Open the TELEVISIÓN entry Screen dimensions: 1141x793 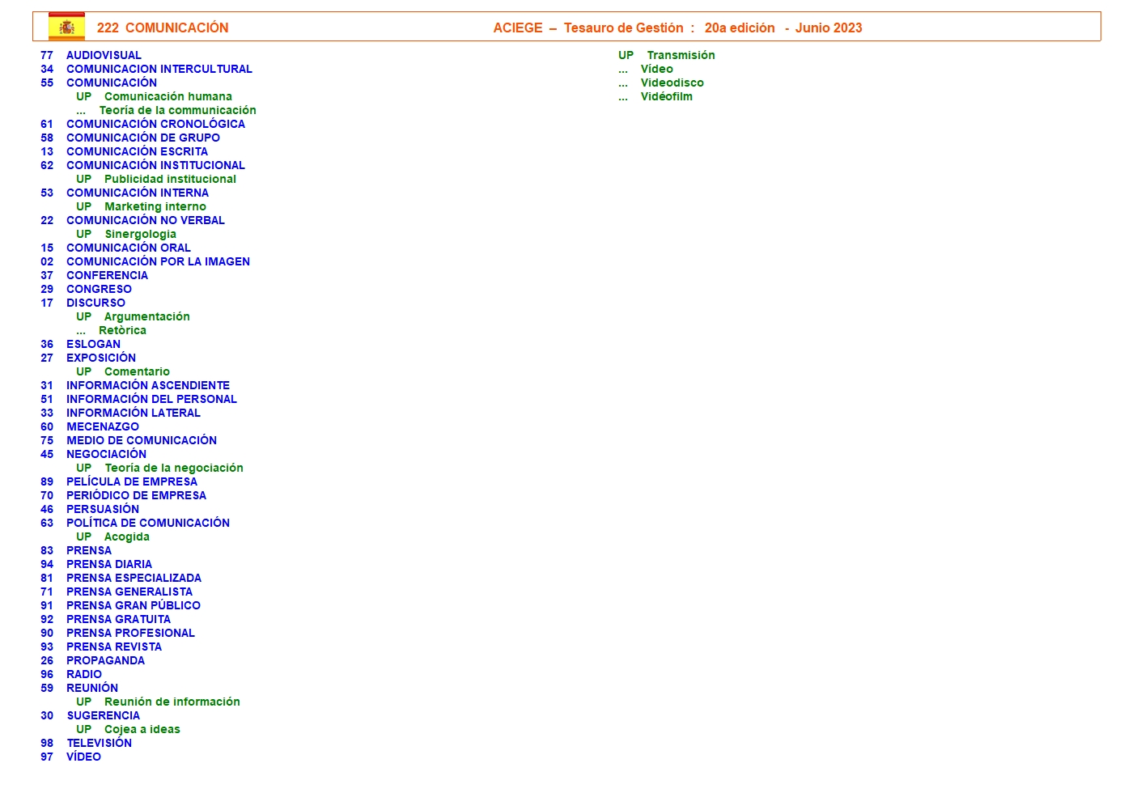(99, 743)
